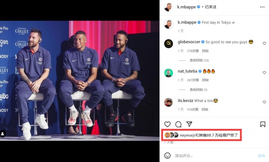Open emoji picker in comment box
This screenshot has height=162, width=269.
[x=167, y=156]
